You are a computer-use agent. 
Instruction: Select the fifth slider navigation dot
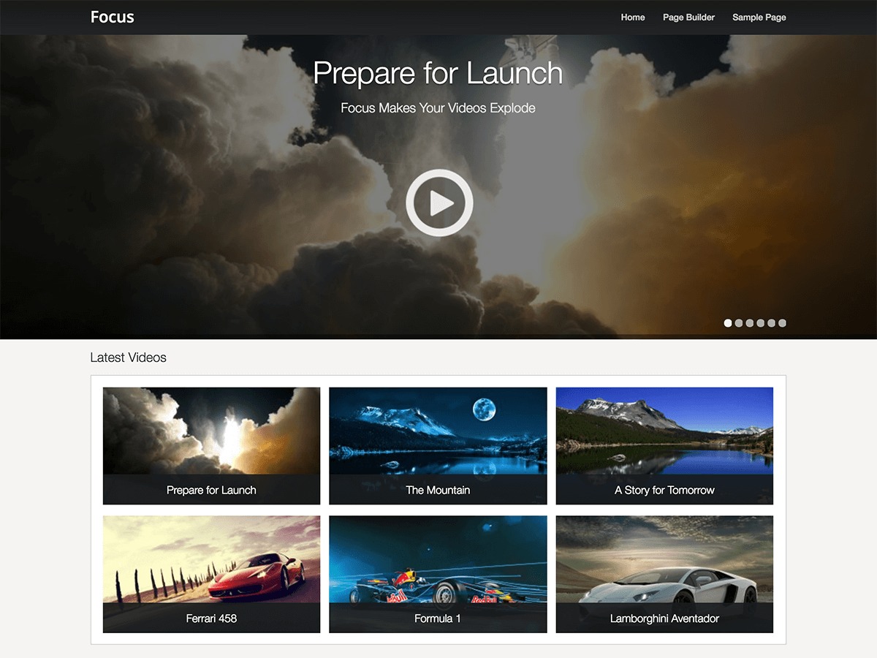[772, 322]
